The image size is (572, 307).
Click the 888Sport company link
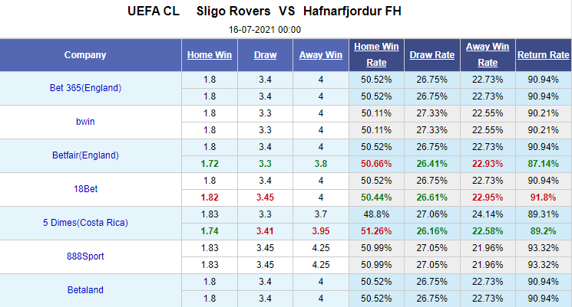coord(85,256)
